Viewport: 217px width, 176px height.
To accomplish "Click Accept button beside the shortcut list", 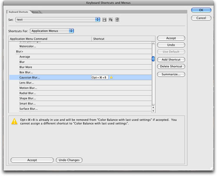I will click(x=171, y=38).
